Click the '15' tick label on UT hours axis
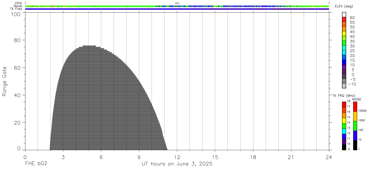Screen dimensions: 370x170 click(x=215, y=157)
